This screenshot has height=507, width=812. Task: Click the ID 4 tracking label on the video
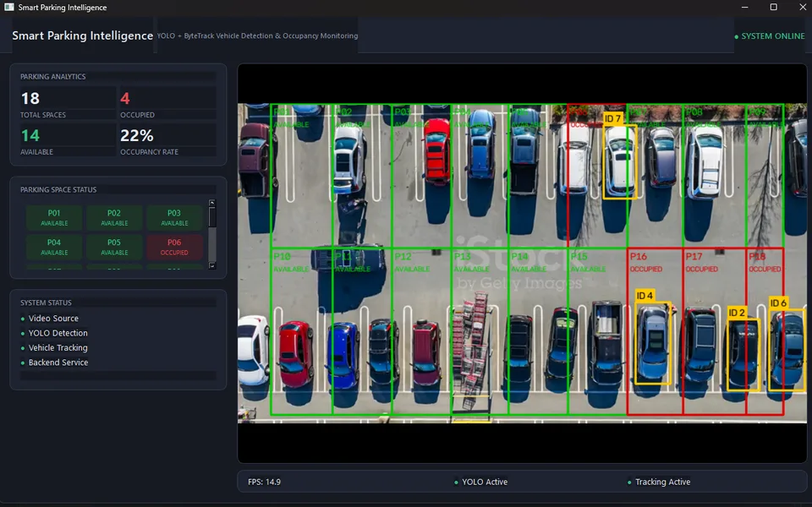(645, 296)
